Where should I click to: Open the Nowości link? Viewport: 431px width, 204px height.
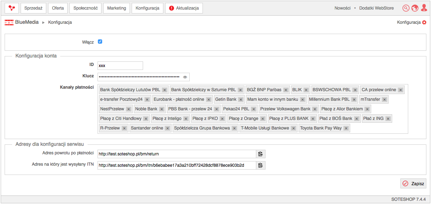tap(342, 8)
